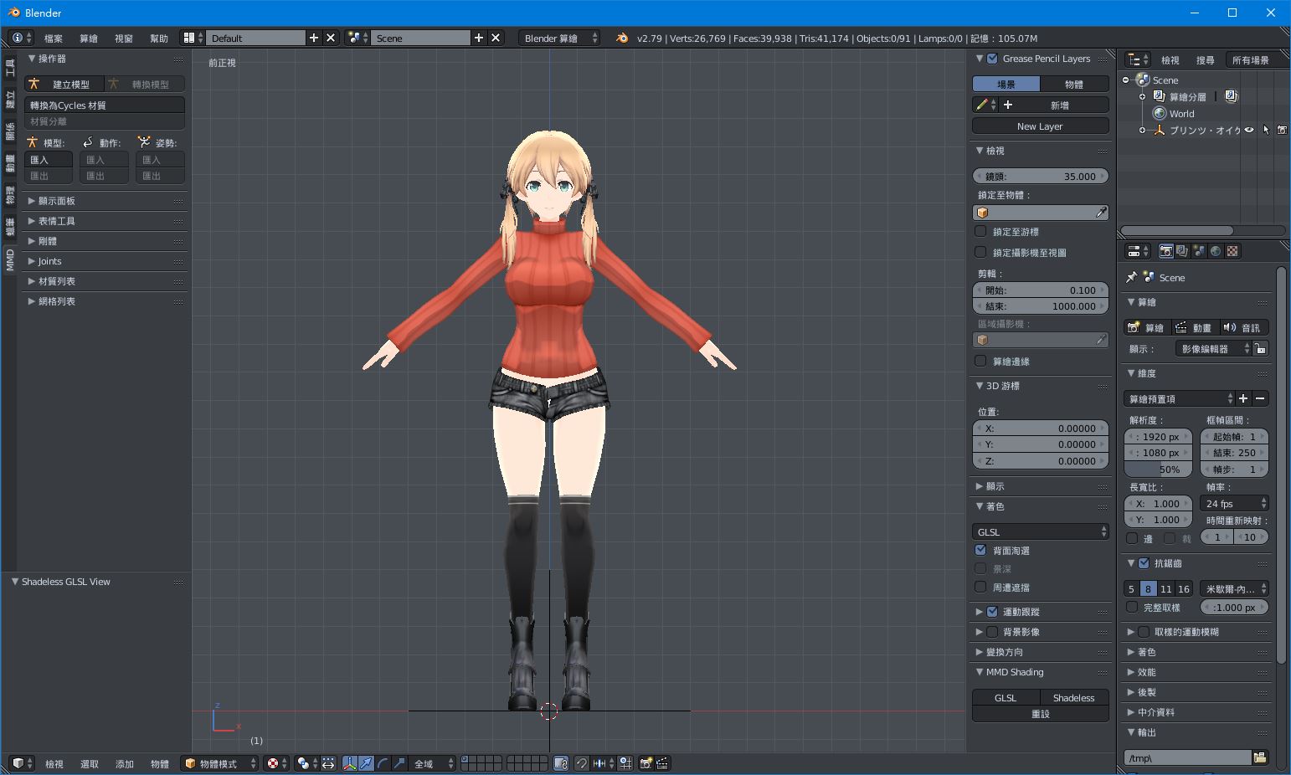The height and width of the screenshot is (775, 1291).
Task: Enable the 鎖定至游標 checkbox
Action: coord(980,232)
